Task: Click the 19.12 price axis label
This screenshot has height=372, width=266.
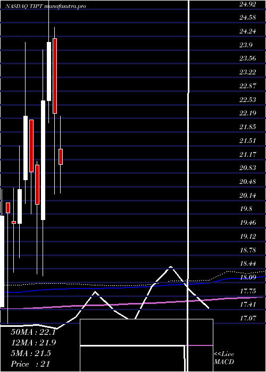Action: tap(247, 236)
